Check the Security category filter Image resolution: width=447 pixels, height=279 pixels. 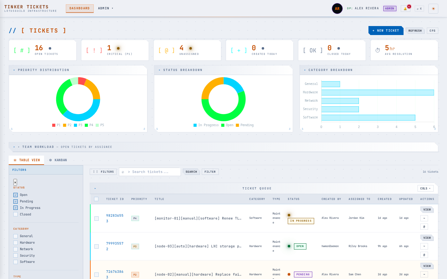(x=16, y=255)
